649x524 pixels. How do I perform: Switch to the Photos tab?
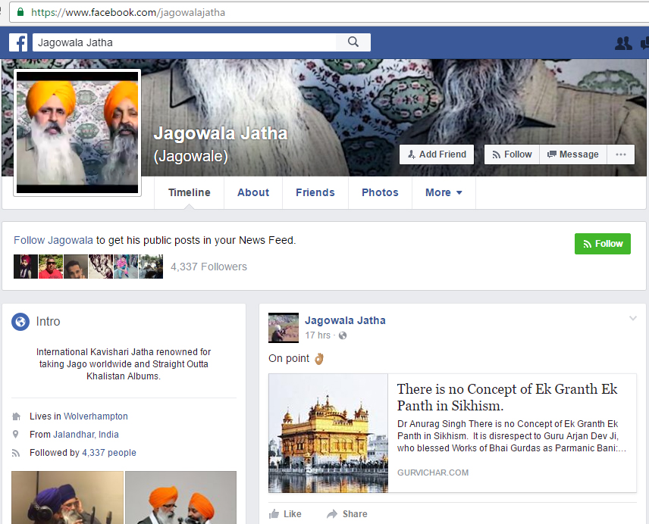(380, 192)
